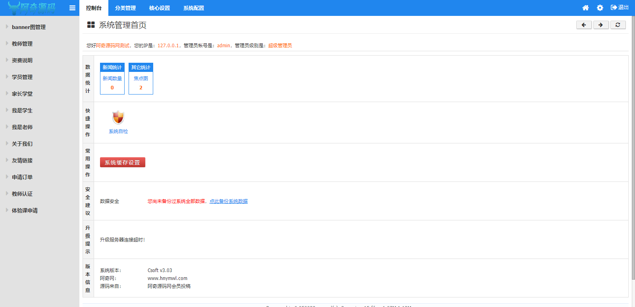Click the 其它统计 header

click(x=141, y=67)
